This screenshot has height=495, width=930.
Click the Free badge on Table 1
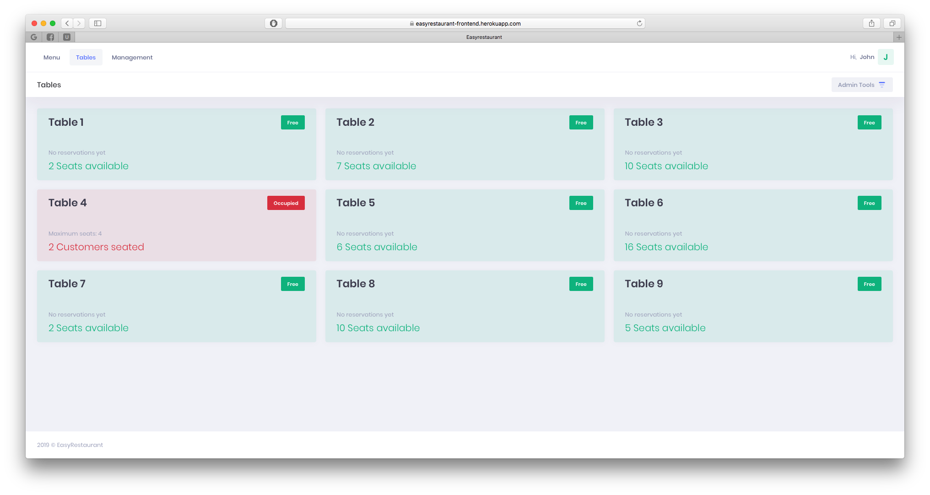coord(293,123)
